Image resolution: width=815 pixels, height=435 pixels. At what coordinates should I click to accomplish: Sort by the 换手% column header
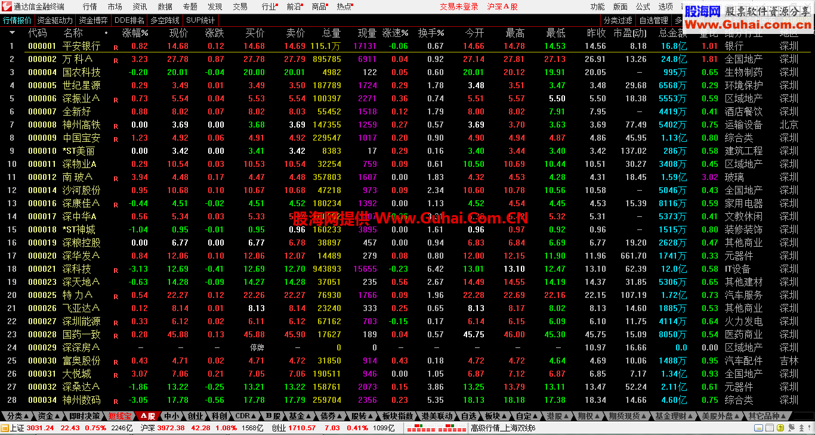pos(431,33)
